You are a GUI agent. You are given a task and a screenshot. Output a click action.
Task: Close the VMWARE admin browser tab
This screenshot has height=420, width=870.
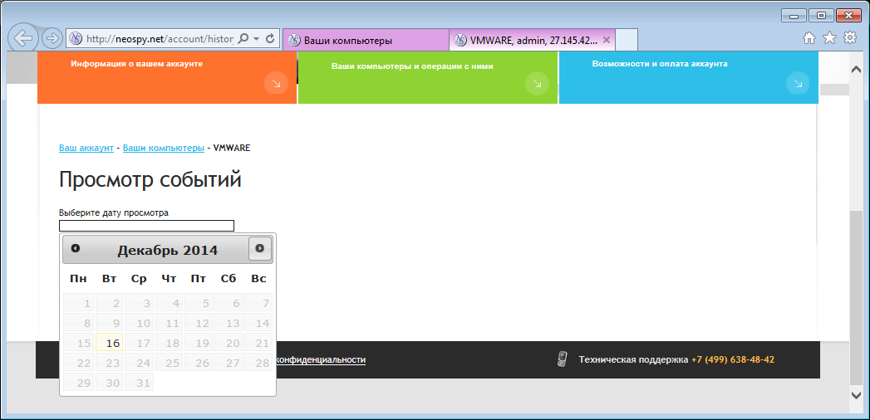[x=606, y=40]
